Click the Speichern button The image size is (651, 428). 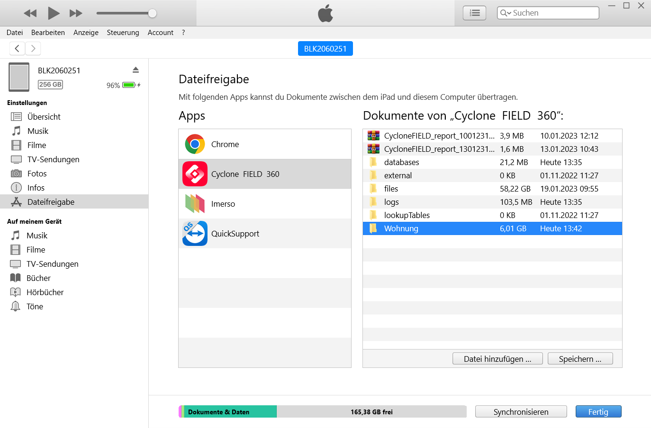(x=580, y=359)
